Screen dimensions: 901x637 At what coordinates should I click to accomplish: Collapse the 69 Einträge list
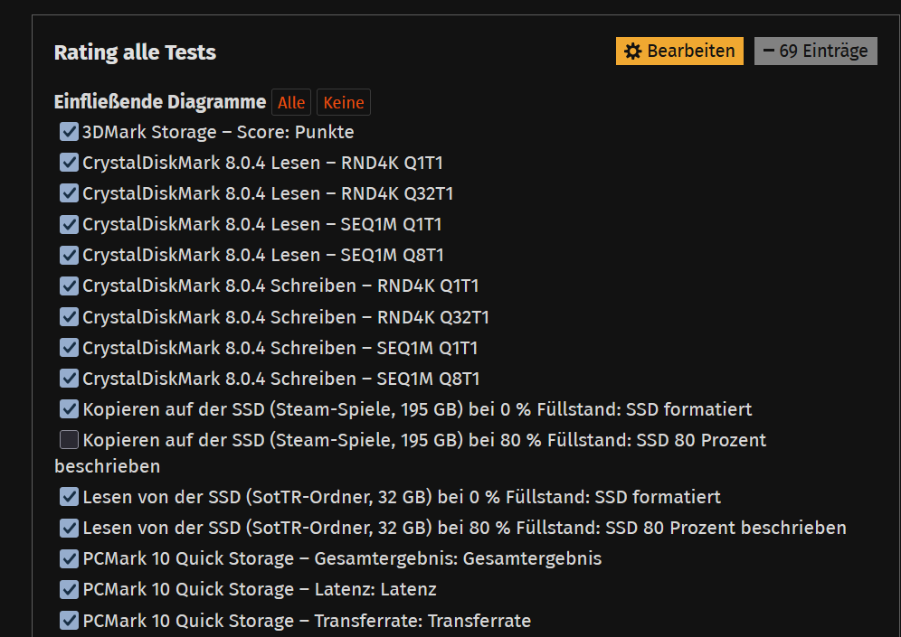(815, 52)
